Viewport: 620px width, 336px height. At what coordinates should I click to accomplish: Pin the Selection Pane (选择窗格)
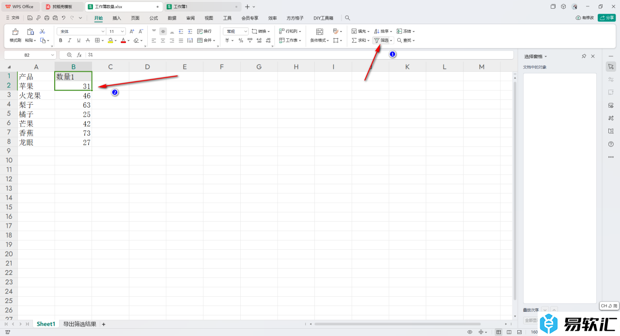(584, 56)
